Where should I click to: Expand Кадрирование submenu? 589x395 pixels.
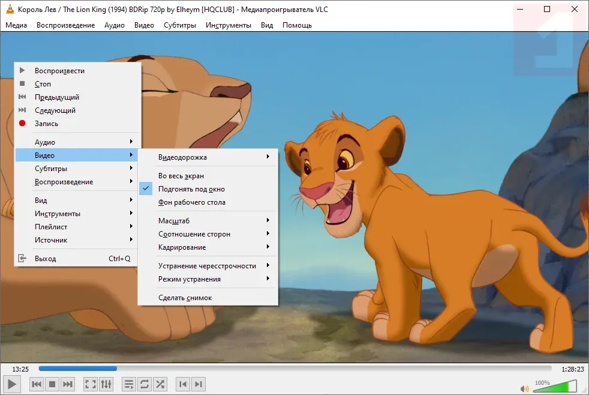point(208,247)
